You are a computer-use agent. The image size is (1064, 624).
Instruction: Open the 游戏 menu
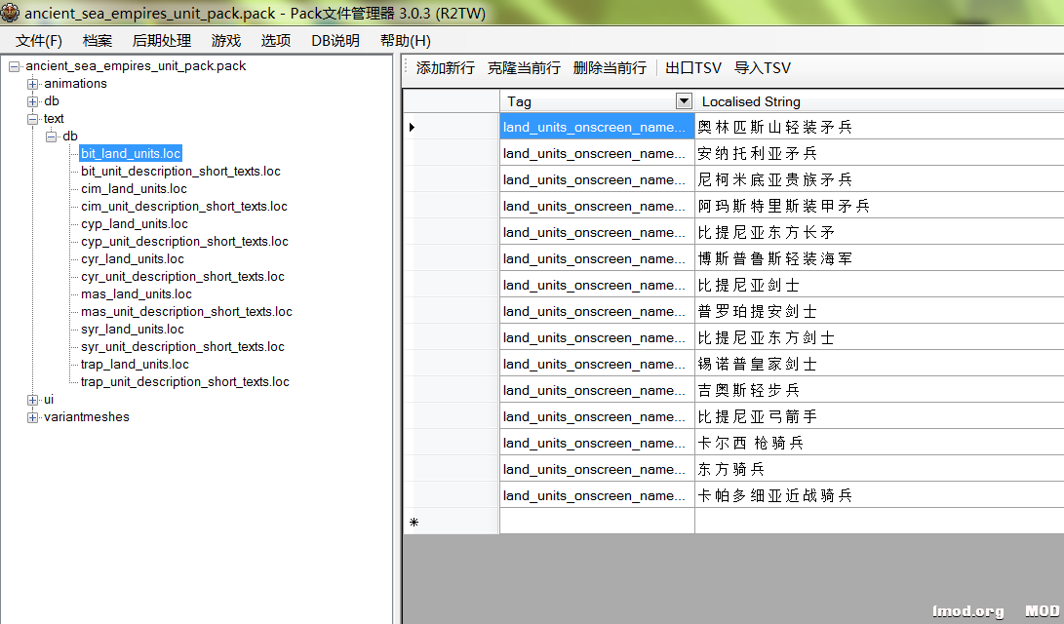pos(225,40)
